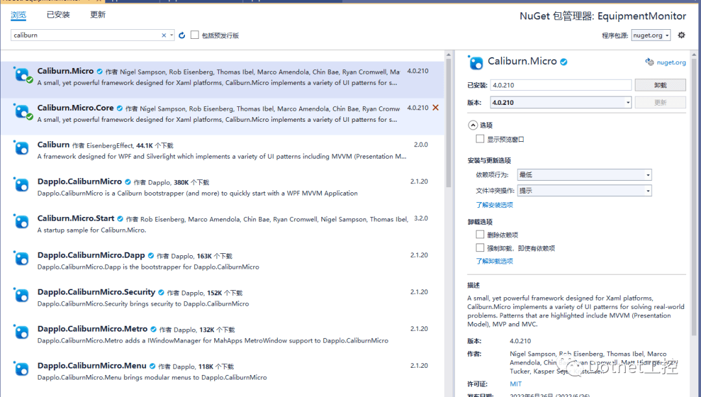Click the Dapplo.CaliburnMicro package icon
Screen dimensions: 701x397
point(21,185)
